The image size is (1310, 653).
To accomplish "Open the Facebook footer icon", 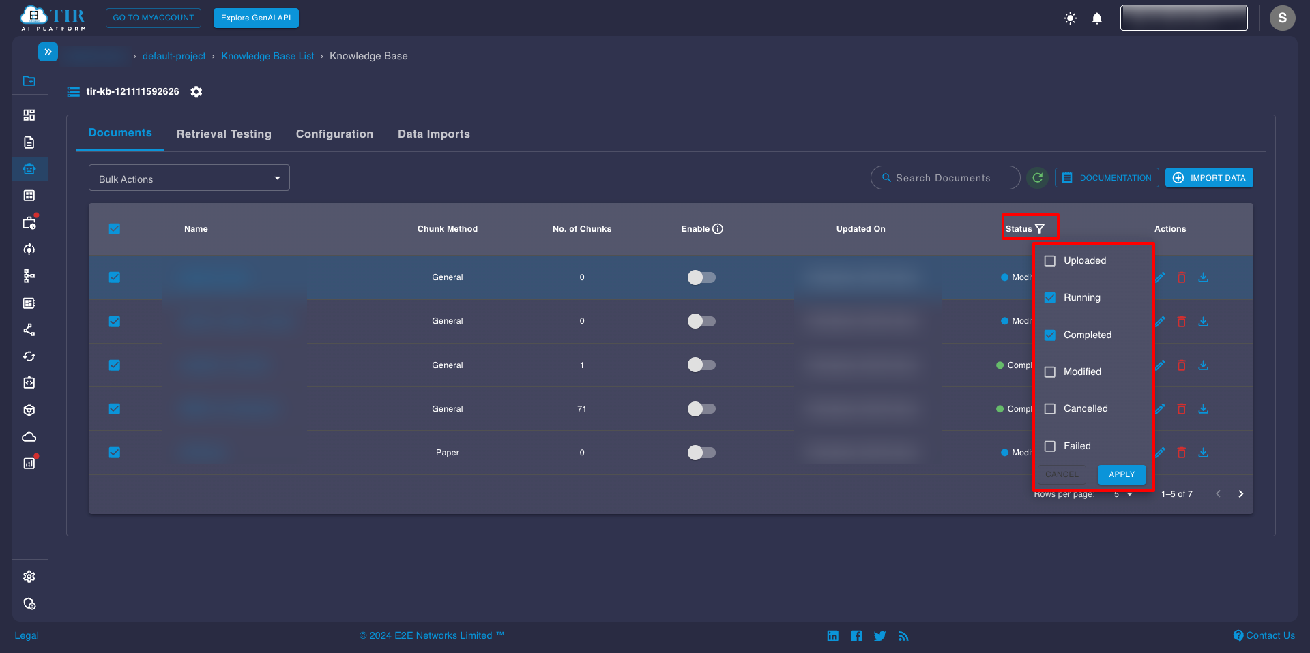I will (856, 636).
